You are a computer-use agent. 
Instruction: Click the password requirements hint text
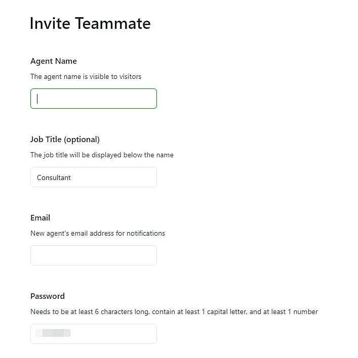point(174,312)
